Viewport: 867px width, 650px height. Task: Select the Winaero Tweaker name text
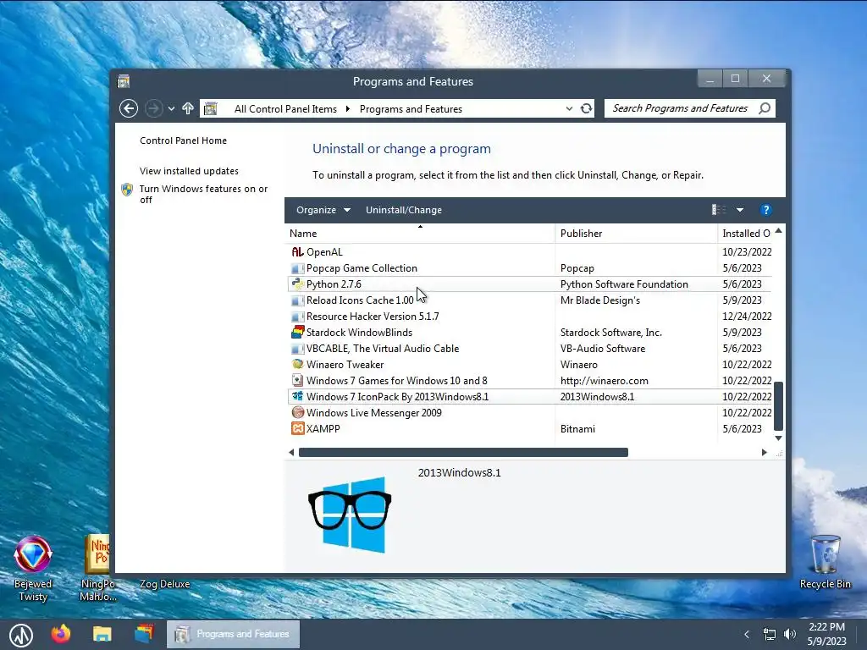coord(345,364)
